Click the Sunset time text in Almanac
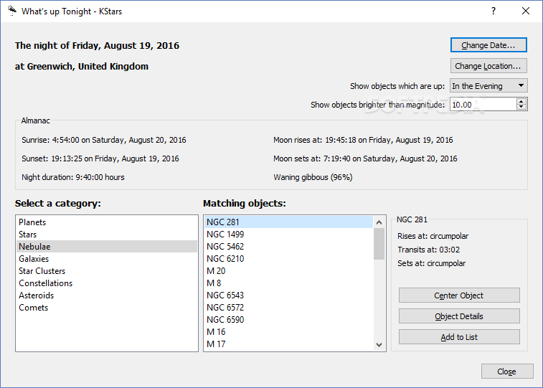This screenshot has height=388, width=543. [100, 158]
